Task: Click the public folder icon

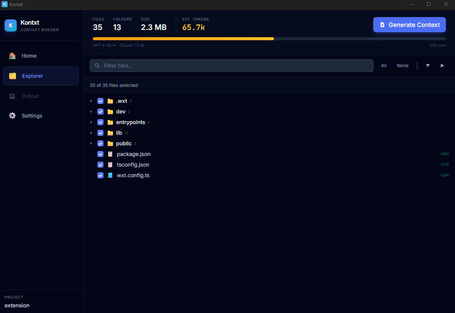Action: 110,143
